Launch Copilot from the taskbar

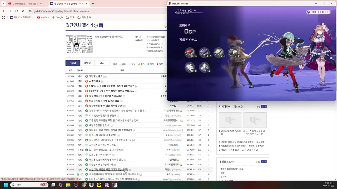pyautogui.click(x=61, y=185)
